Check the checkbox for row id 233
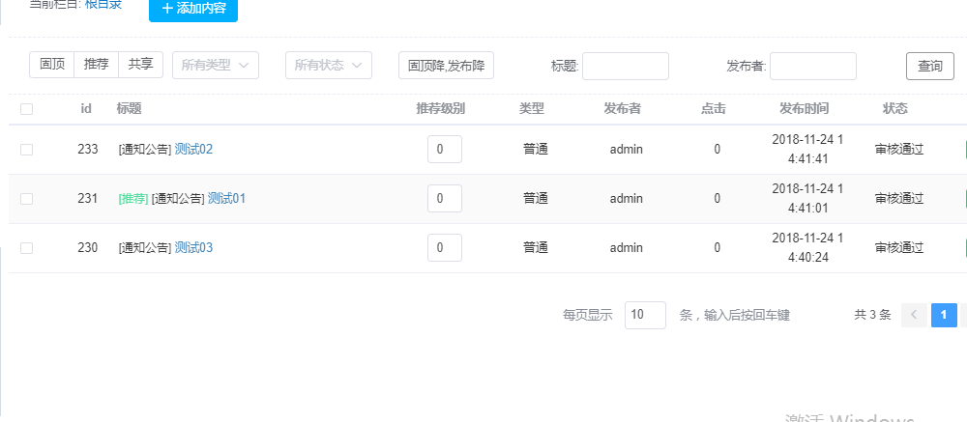Viewport: 967px width, 422px height. 26,150
